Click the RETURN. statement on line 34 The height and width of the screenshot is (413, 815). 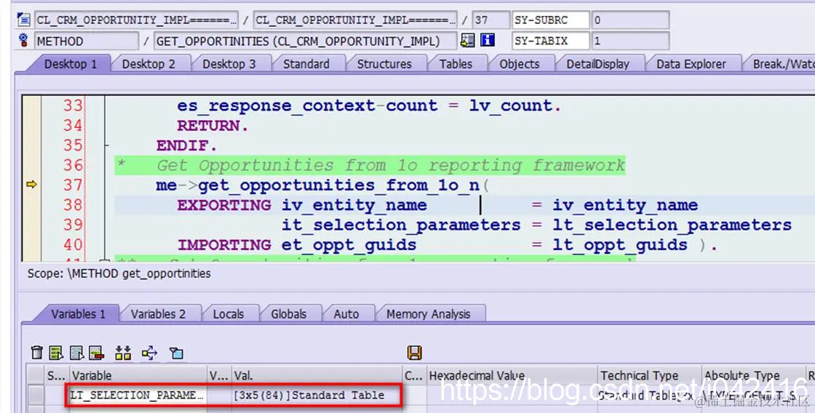(x=212, y=126)
